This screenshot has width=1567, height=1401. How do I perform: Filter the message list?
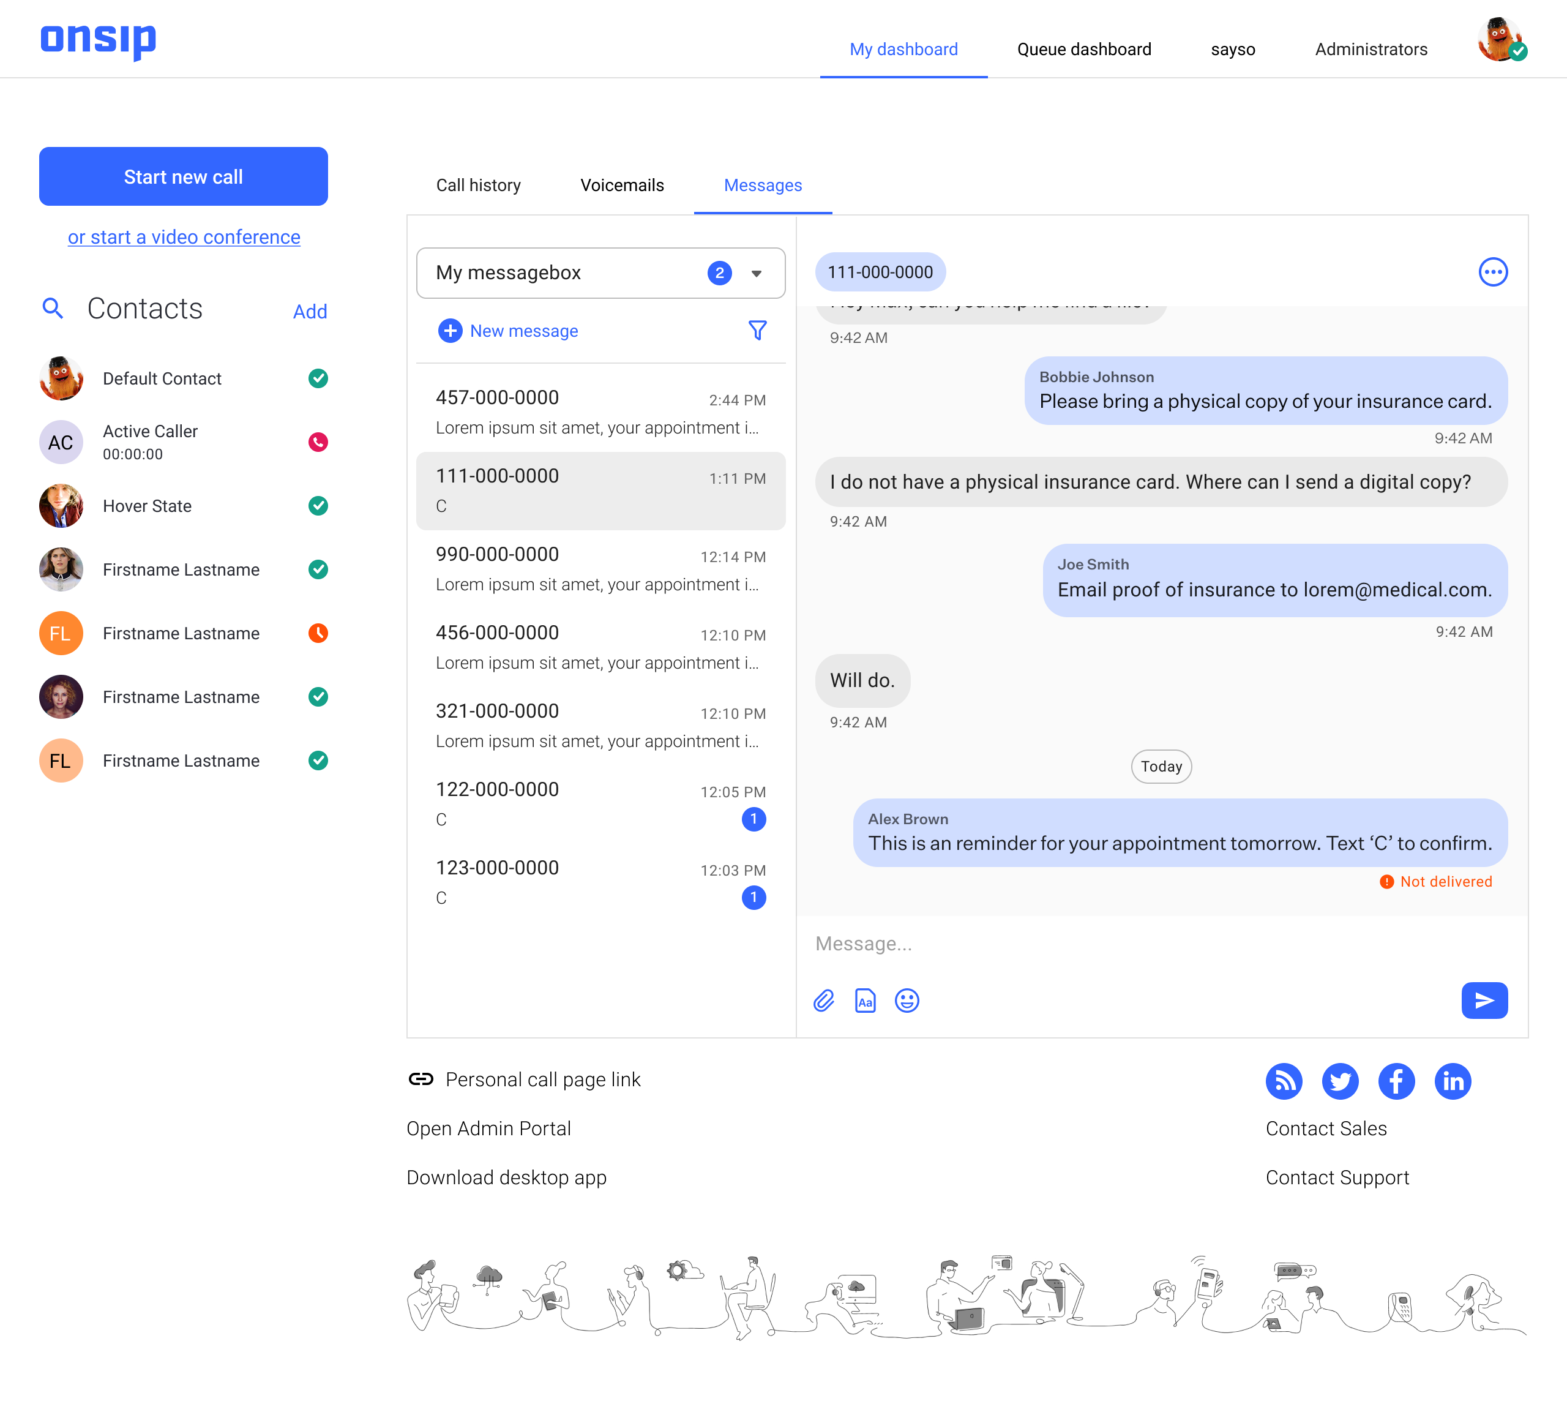coord(758,330)
